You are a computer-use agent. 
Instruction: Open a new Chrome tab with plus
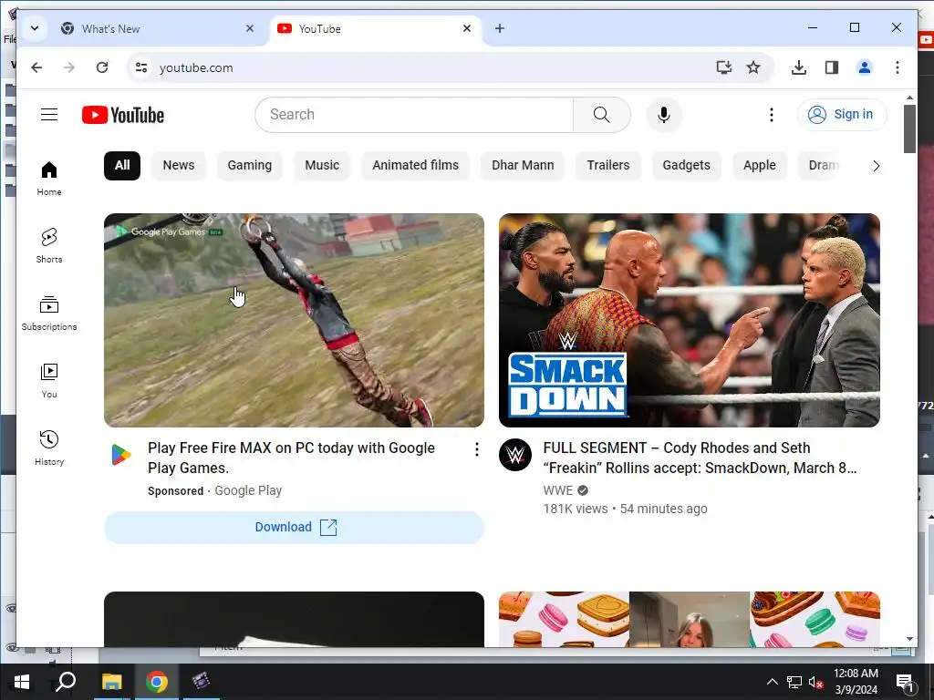499,28
